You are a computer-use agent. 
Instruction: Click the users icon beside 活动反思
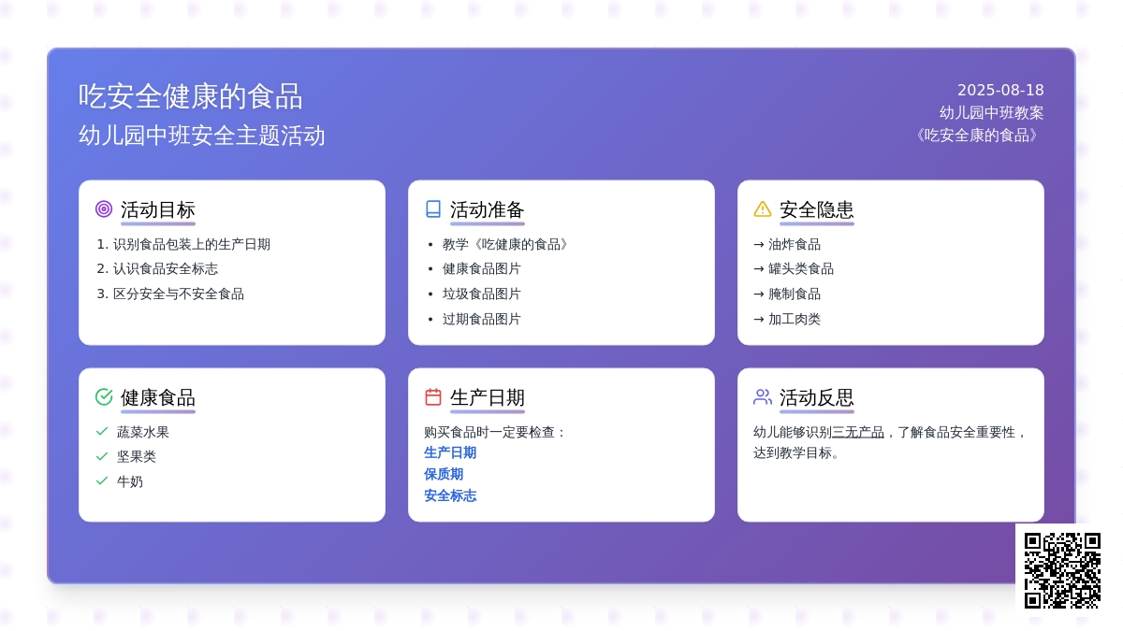coord(763,397)
